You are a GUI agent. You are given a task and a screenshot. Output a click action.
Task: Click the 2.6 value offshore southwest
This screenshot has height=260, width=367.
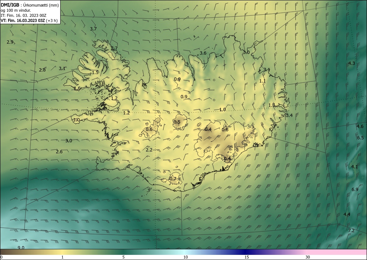point(59,152)
